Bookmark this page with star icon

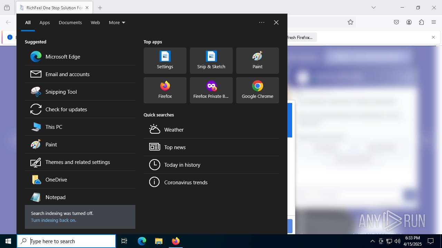[x=350, y=22]
